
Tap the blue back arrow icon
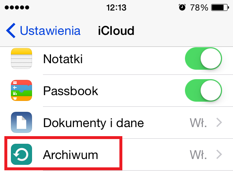(11, 30)
